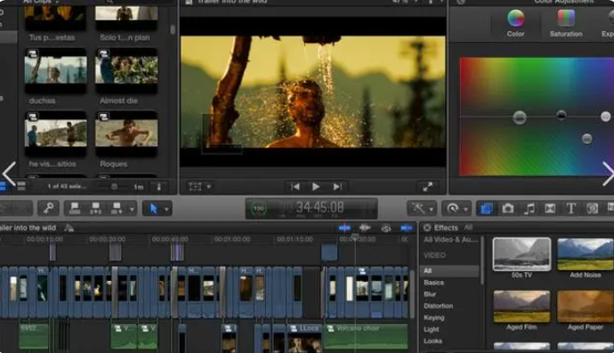Click the background tasks percentage indicator

[x=258, y=209]
